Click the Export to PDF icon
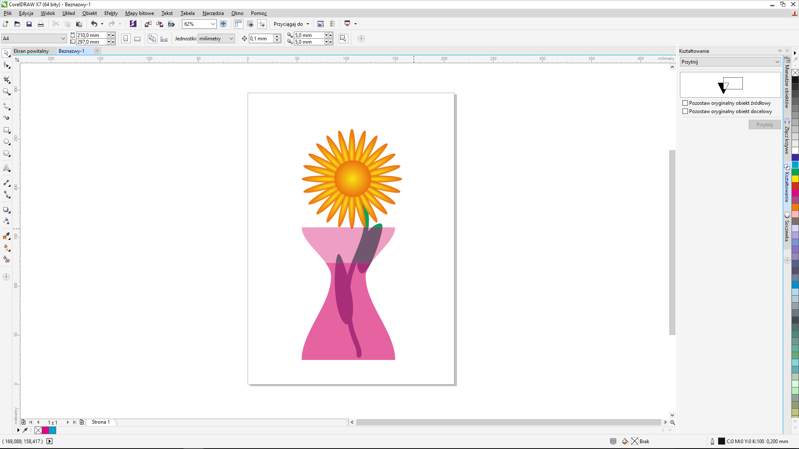 coord(171,24)
